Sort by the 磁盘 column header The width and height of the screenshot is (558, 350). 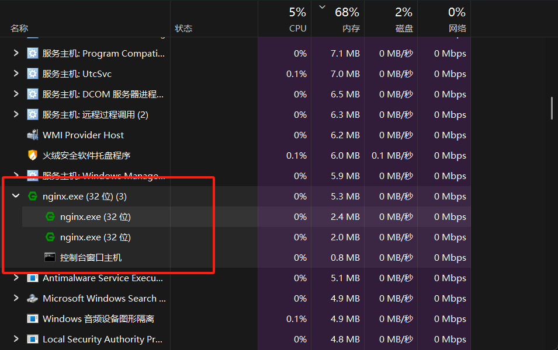(x=404, y=29)
